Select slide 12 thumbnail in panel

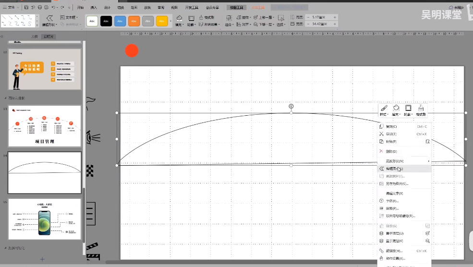[45, 69]
